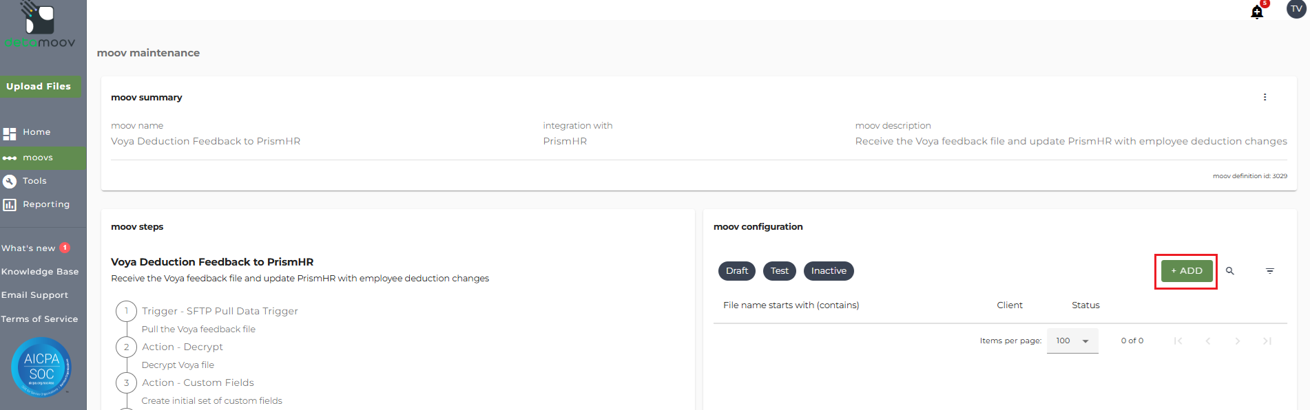Screen dimensions: 1310x410
Task: Open the TV user avatar menu
Action: tap(1296, 9)
